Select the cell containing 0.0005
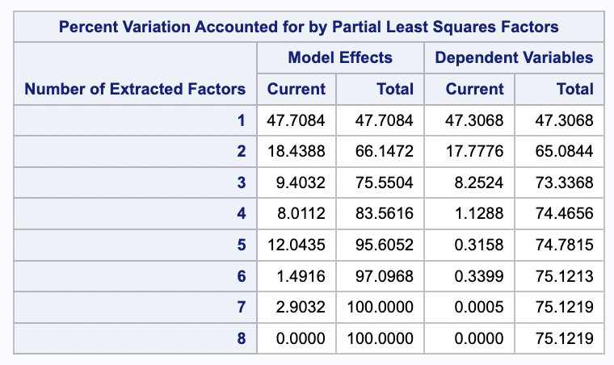This screenshot has width=614, height=365. (479, 307)
